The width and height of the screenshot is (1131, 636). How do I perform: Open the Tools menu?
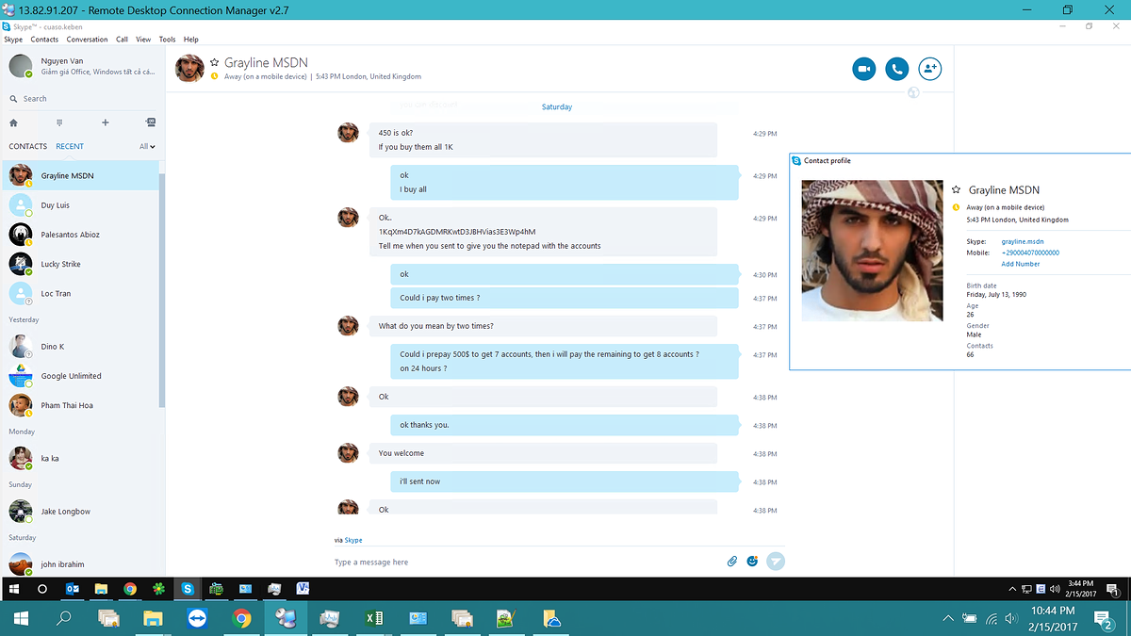click(x=167, y=40)
